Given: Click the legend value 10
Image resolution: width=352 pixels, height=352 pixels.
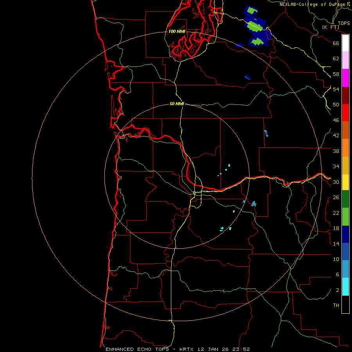Looking at the screenshot, I should (x=336, y=259).
